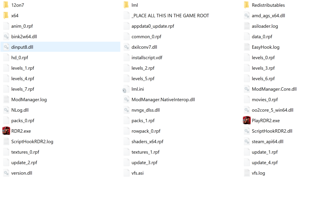Click the asiloader.log file icon
Screen dimensions: 327x199
247,26
